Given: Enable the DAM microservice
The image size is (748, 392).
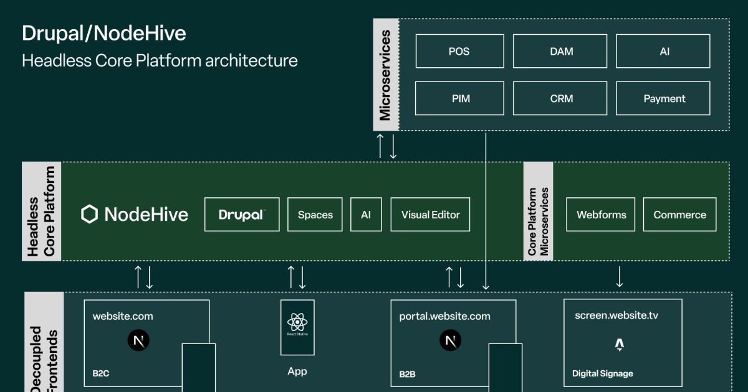Looking at the screenshot, I should coord(560,51).
